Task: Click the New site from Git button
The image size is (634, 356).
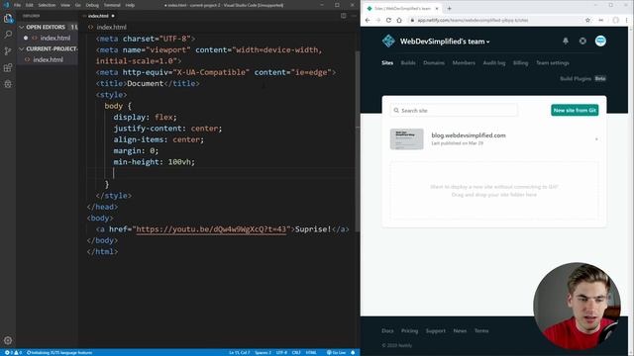Action: (575, 110)
